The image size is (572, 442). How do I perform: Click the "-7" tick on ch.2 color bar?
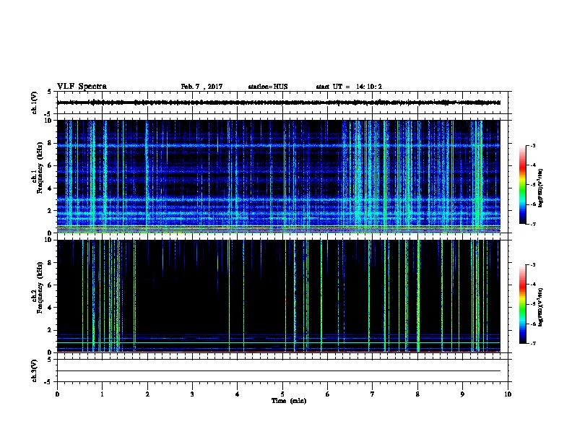pyautogui.click(x=533, y=344)
